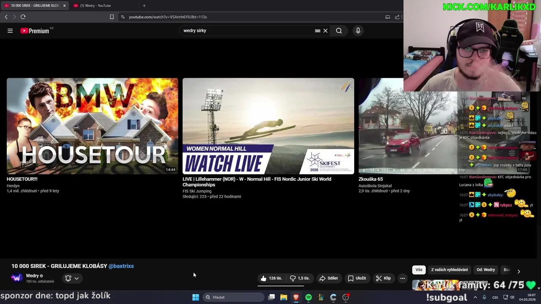Open Wedry channel avatar
541x304 pixels.
click(17, 278)
